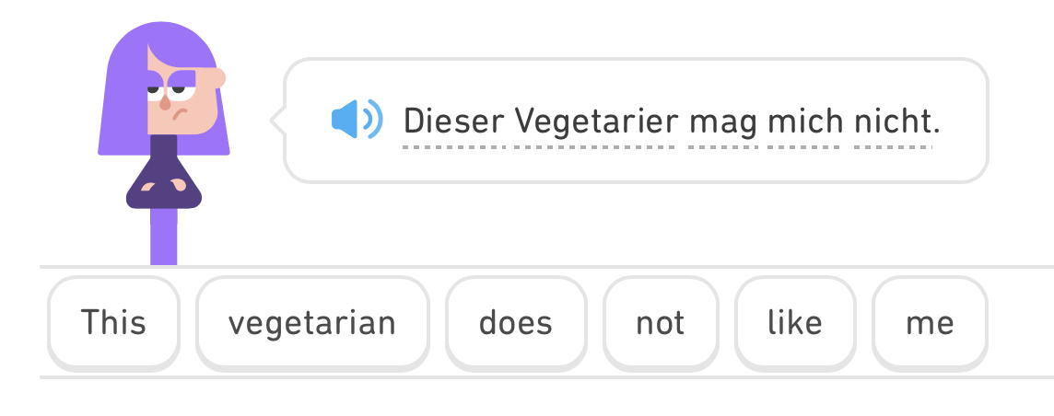This screenshot has width=1054, height=416.
Task: Click the speech bubble's pointer tail
Action: pos(276,121)
